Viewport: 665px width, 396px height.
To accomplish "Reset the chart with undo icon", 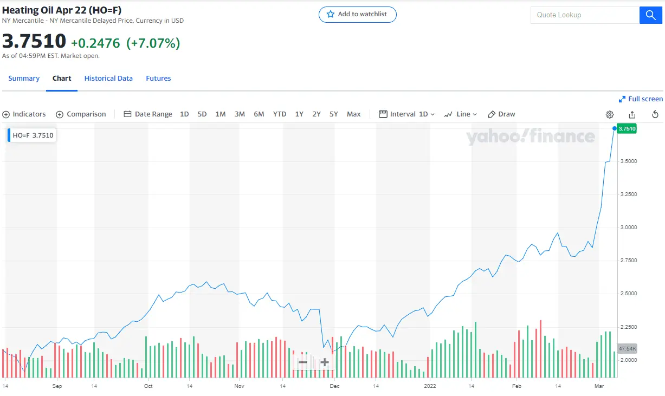I will tap(655, 114).
